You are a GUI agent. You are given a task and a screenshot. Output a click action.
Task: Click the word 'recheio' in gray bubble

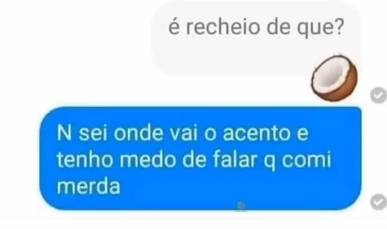click(x=223, y=27)
